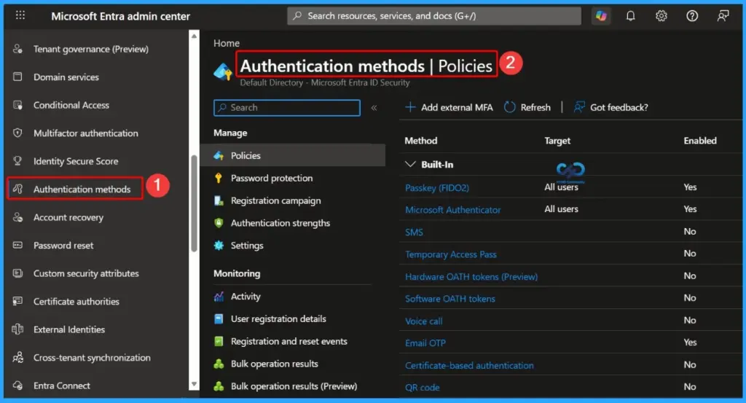
Task: Open SMS method link
Action: coord(414,232)
